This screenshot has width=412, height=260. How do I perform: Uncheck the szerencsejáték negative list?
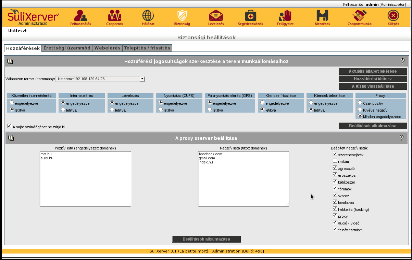[335, 154]
